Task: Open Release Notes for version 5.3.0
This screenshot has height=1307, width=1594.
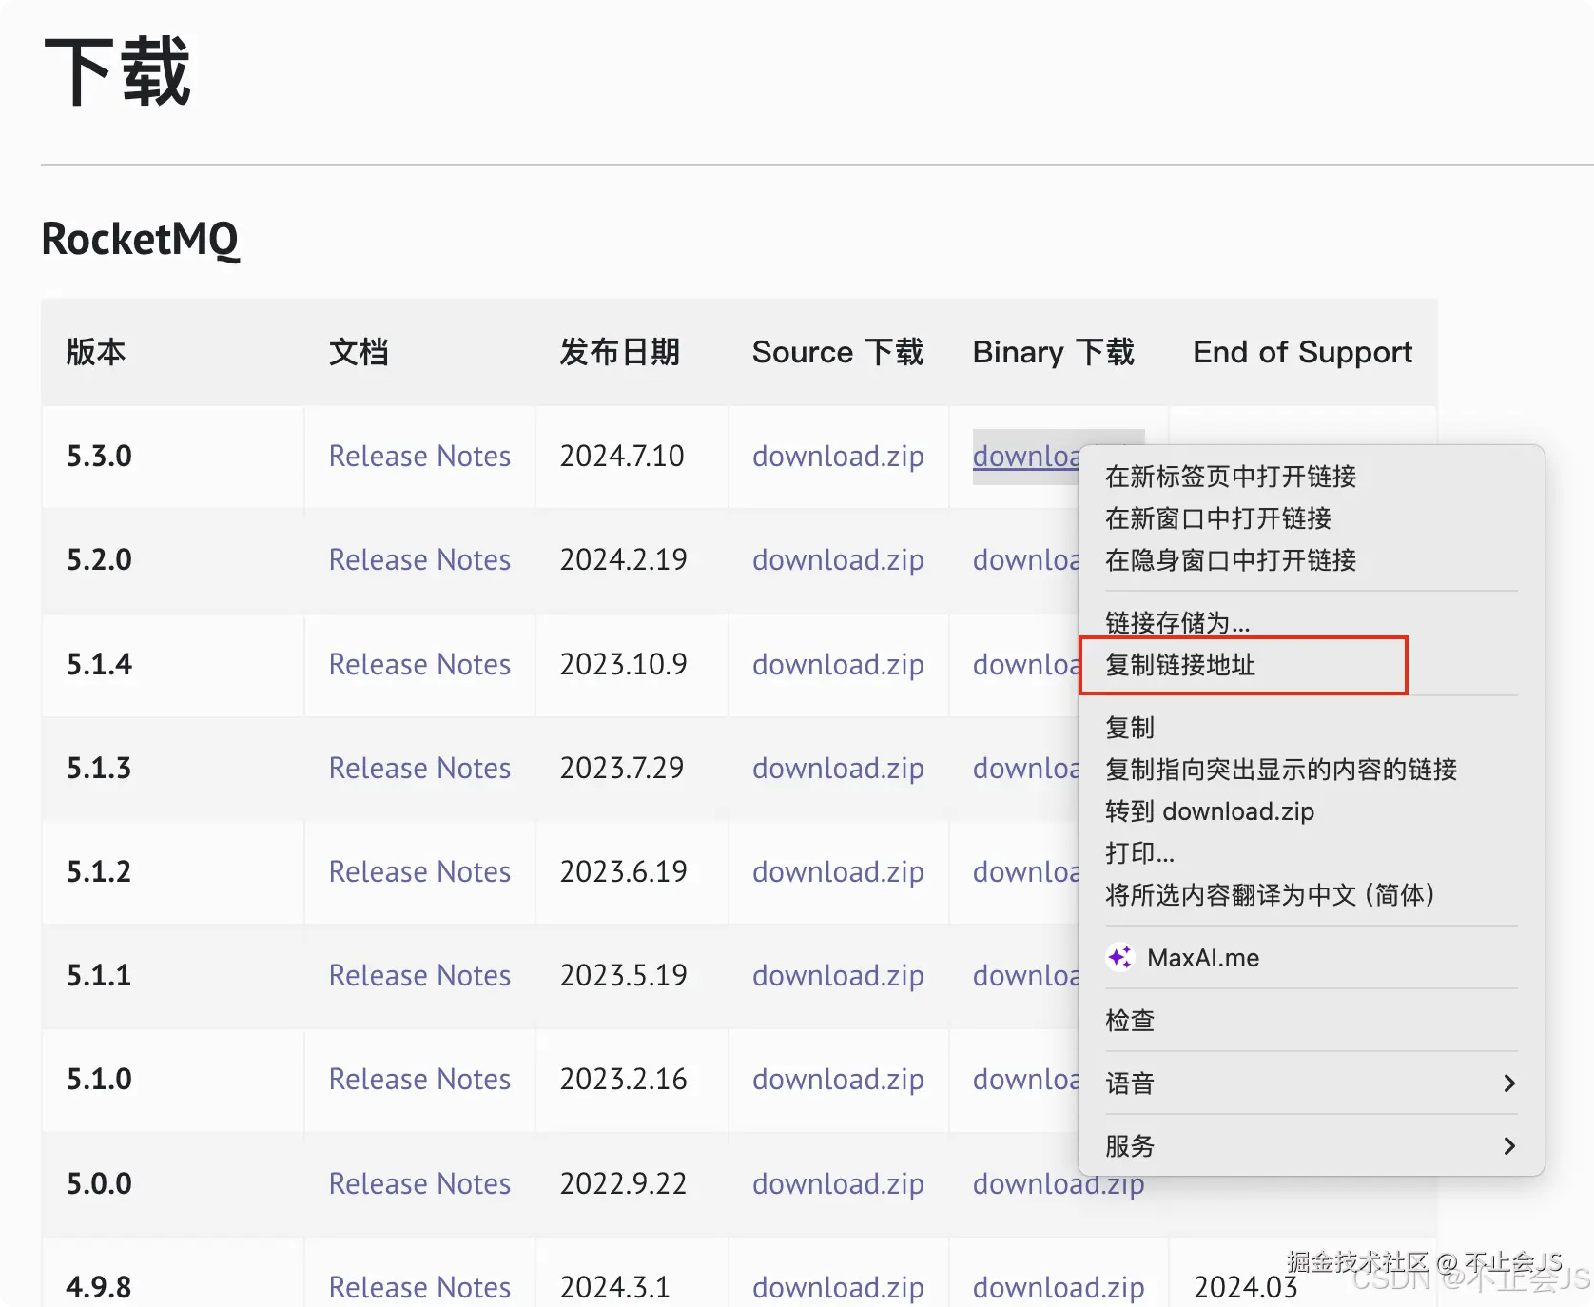Action: [419, 456]
